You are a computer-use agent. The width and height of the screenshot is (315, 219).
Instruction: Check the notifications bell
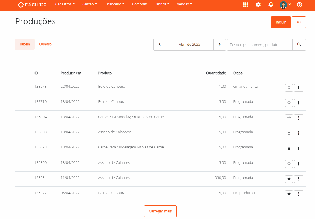(x=271, y=4)
